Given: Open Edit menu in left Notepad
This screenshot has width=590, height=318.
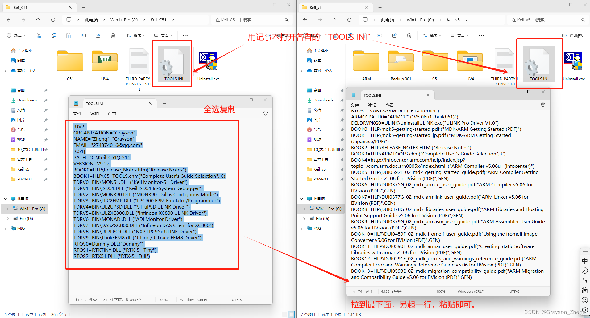Looking at the screenshot, I should click(94, 114).
